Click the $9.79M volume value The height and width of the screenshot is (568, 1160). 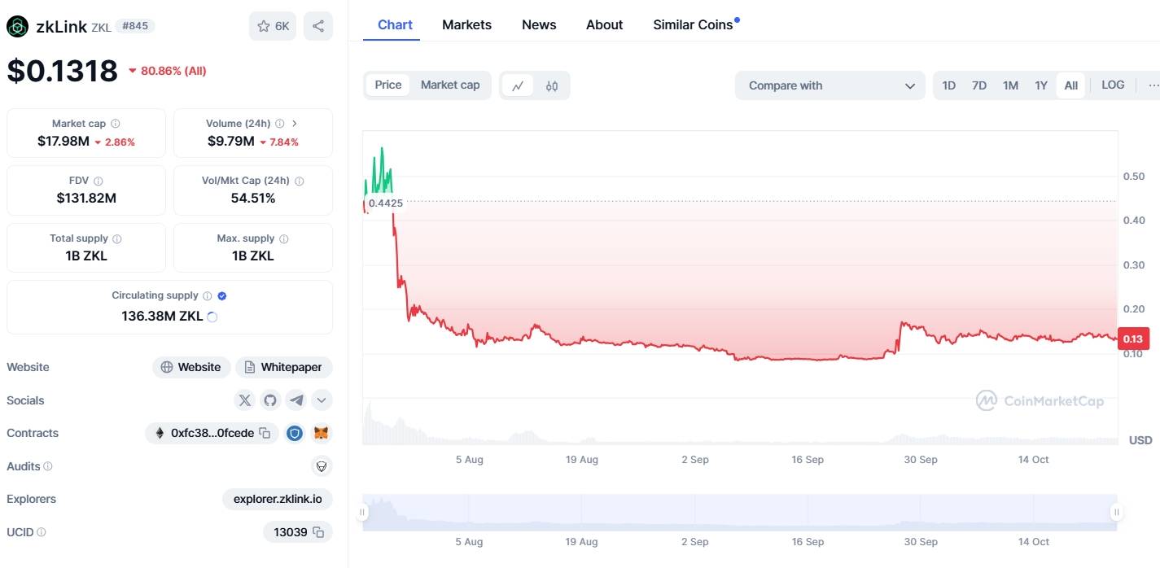(230, 142)
